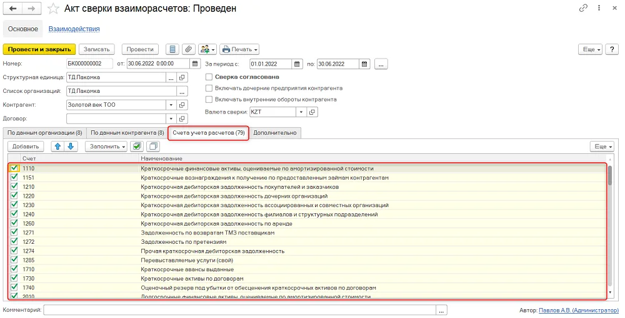Switch to По данным организации tab

click(x=44, y=133)
